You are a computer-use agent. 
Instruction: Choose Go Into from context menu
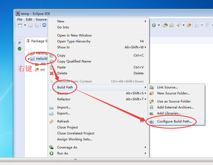tap(99, 27)
